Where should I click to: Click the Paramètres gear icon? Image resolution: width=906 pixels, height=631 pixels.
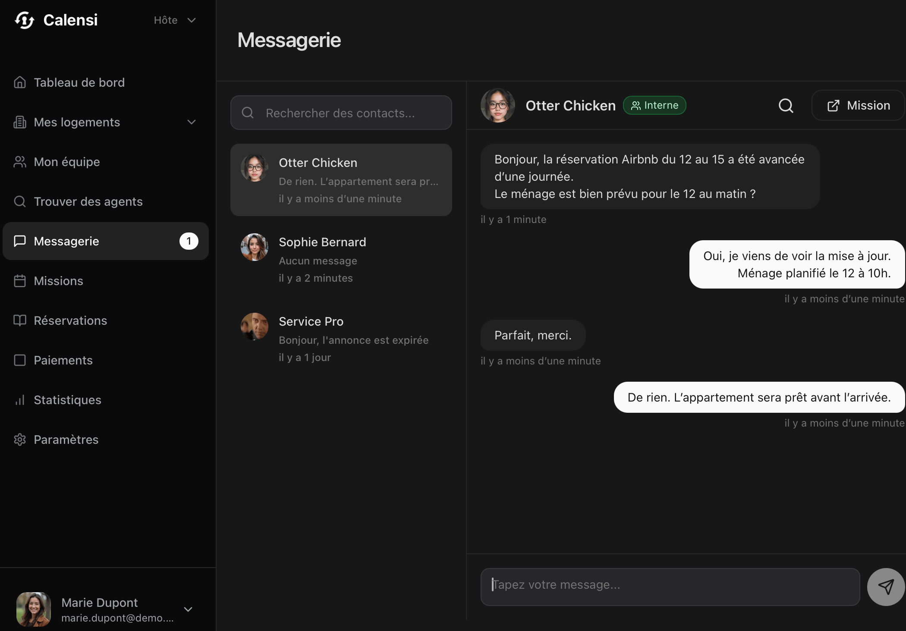20,440
